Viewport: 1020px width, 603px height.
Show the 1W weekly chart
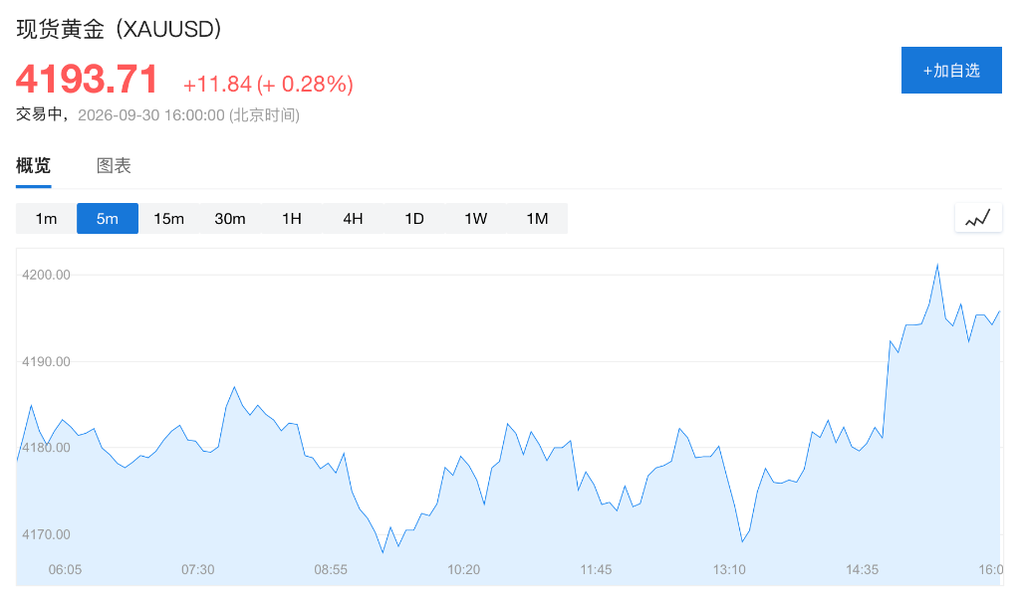pyautogui.click(x=475, y=218)
